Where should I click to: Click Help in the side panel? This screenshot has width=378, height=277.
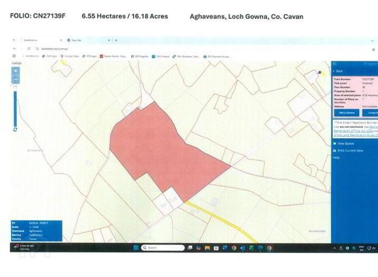point(336,158)
